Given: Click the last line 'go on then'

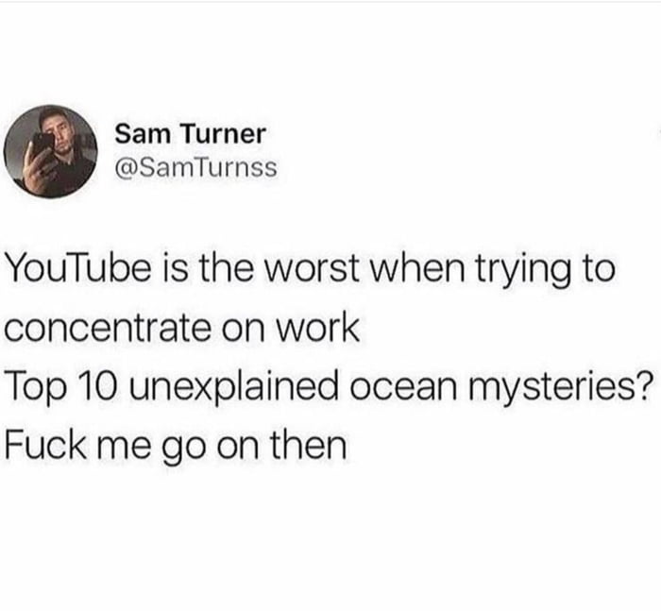Looking at the screenshot, I should click(255, 446).
